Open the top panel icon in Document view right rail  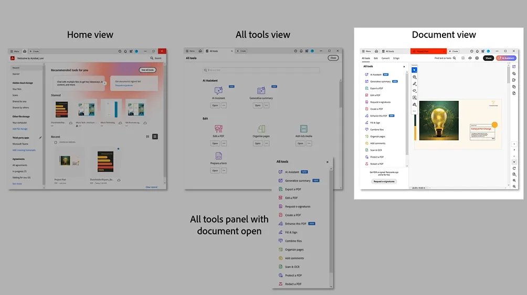[514, 67]
